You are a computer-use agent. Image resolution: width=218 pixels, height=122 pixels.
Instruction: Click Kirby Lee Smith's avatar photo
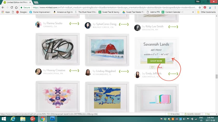click(x=137, y=28)
